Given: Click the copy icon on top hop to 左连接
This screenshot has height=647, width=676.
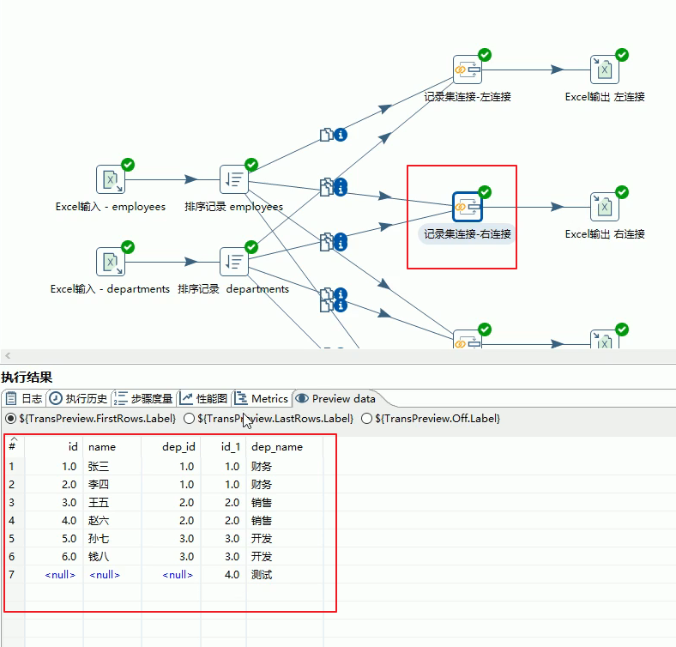Looking at the screenshot, I should pos(326,135).
